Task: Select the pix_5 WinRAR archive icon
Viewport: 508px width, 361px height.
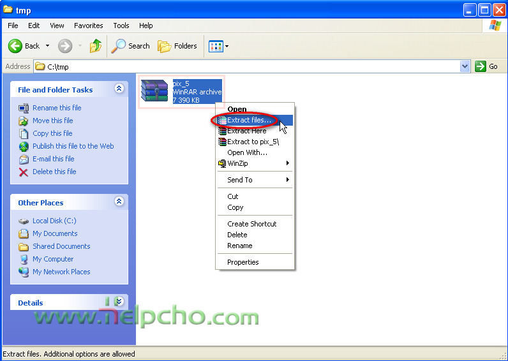Action: click(154, 91)
